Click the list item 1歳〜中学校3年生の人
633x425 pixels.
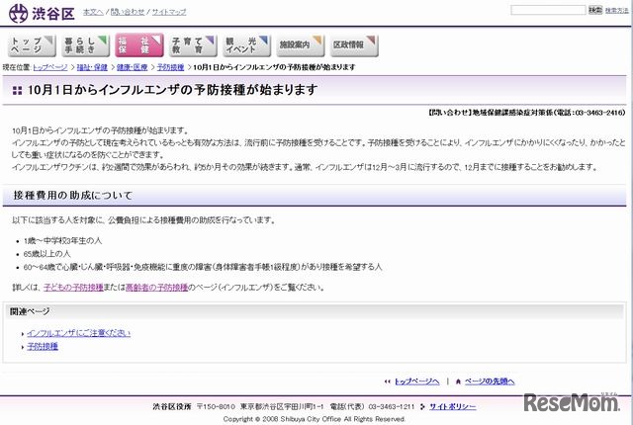(62, 241)
